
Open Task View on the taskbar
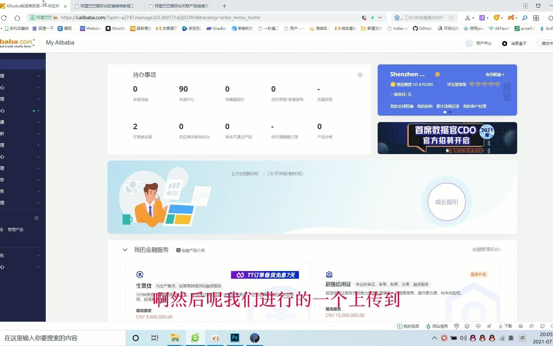[x=155, y=338]
